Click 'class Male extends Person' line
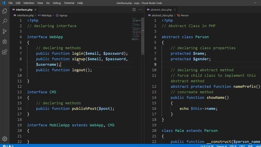The image size is (261, 147). 190,131
